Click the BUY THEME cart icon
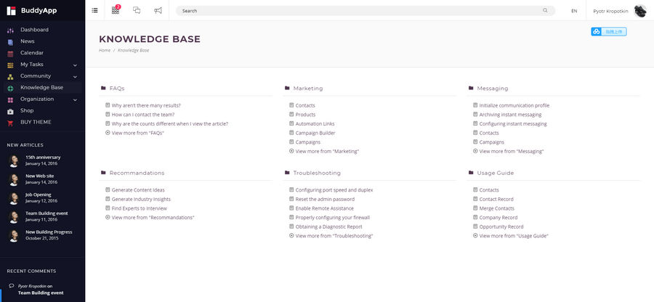 pos(10,123)
